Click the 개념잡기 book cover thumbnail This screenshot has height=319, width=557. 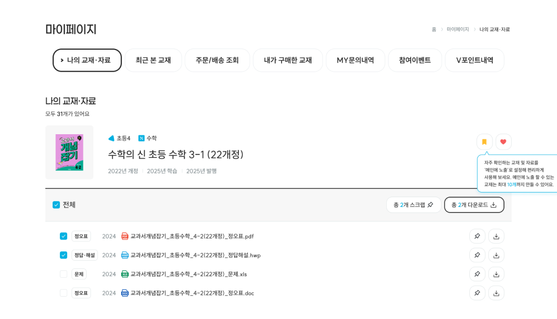pos(70,152)
